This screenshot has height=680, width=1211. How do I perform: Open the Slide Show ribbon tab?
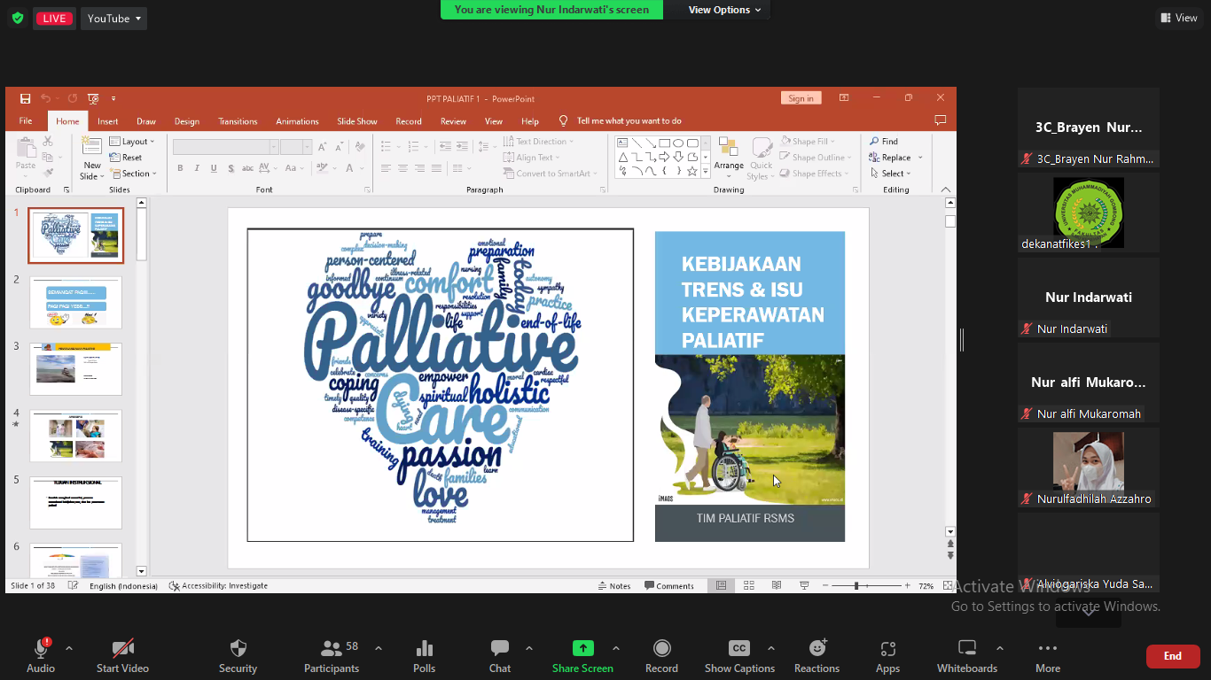coord(357,121)
